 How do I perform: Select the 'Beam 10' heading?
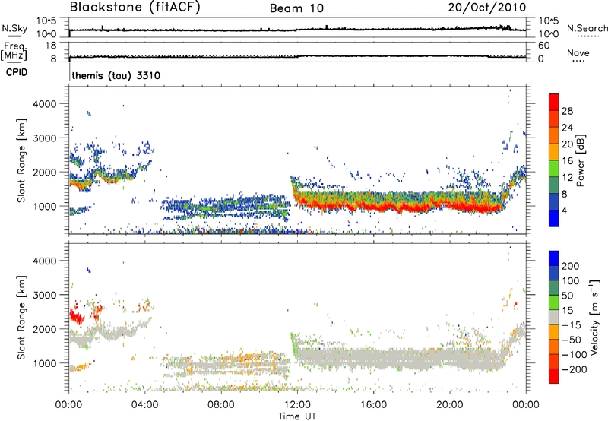coord(296,8)
